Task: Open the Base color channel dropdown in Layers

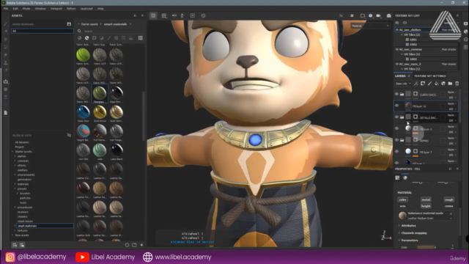Action: [403, 84]
